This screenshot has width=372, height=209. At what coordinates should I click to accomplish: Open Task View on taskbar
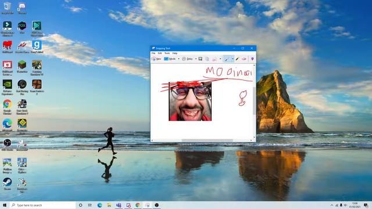coord(90,205)
